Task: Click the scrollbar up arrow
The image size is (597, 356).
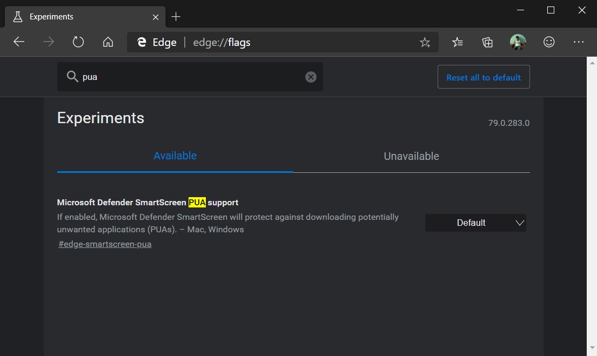Action: tap(592, 63)
